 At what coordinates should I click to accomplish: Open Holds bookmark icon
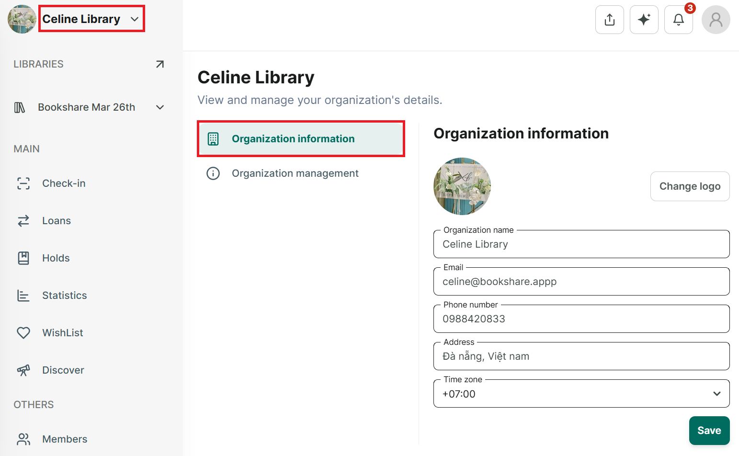click(x=23, y=258)
